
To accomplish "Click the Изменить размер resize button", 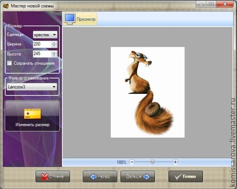I will point(32,116).
